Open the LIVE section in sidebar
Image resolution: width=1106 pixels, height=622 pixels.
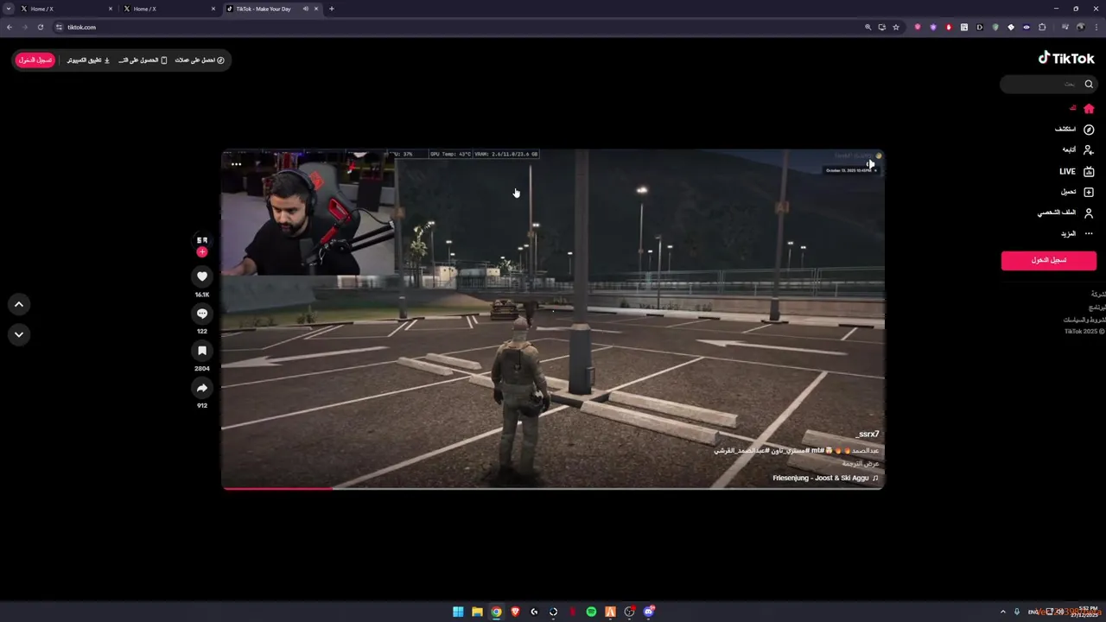[x=1077, y=171]
